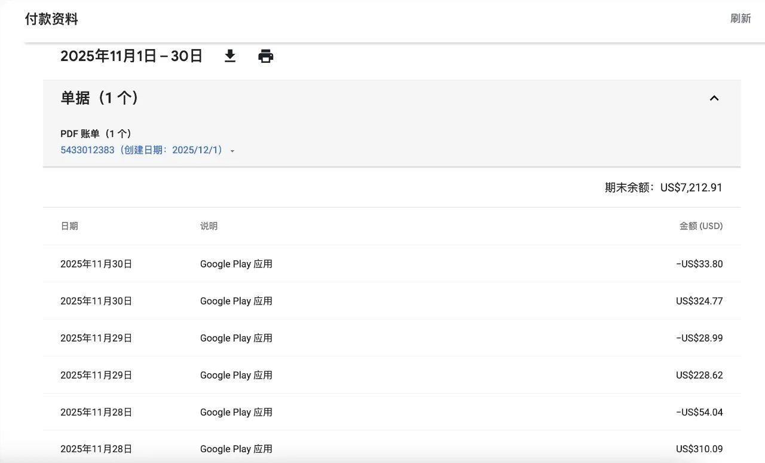765x463 pixels.
Task: Click the 说明 column header
Action: pyautogui.click(x=209, y=226)
